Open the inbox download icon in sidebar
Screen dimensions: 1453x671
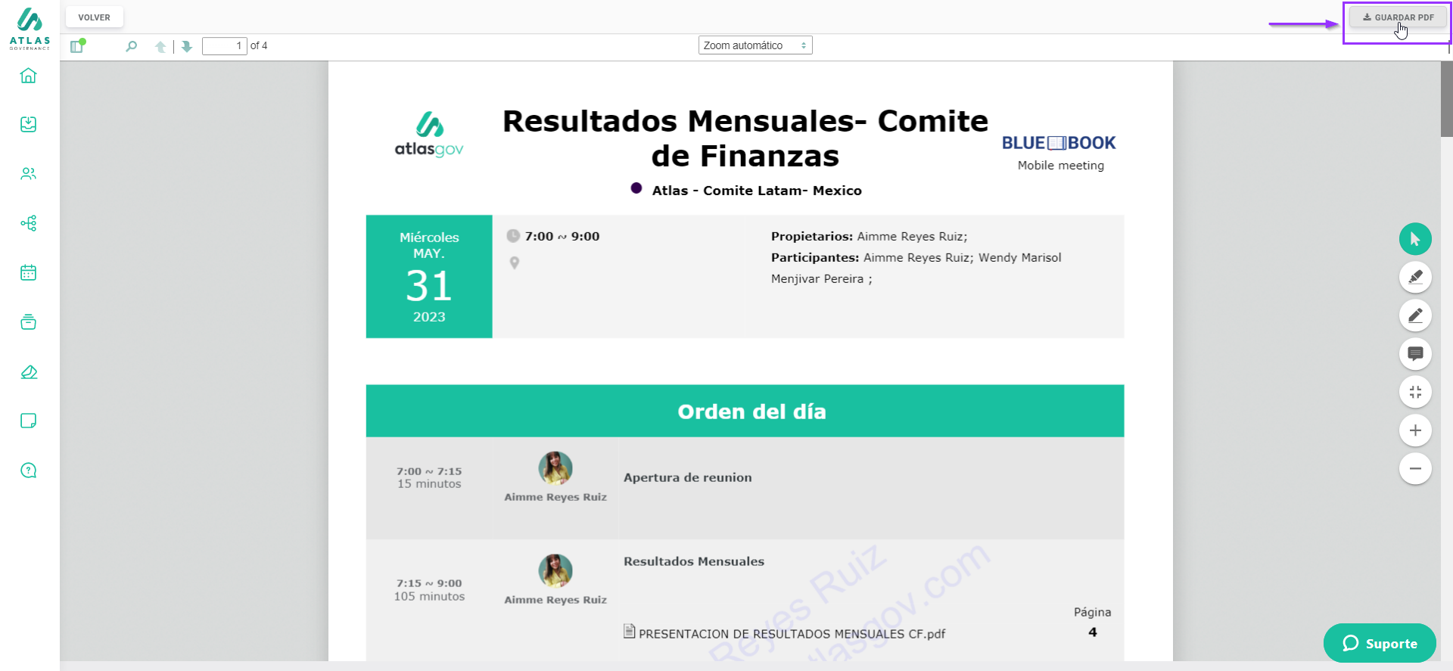[29, 124]
